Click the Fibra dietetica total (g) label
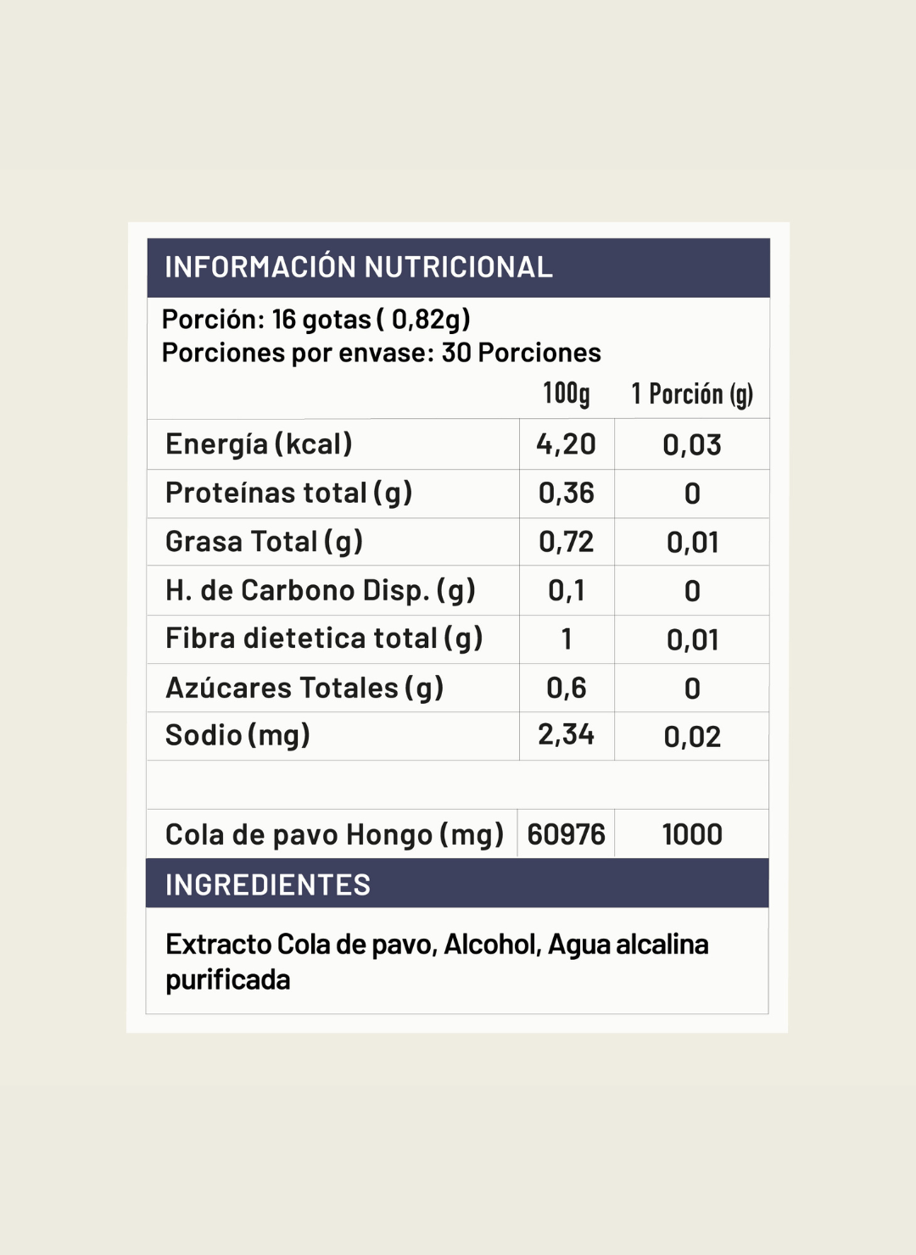The image size is (916, 1255). [324, 639]
